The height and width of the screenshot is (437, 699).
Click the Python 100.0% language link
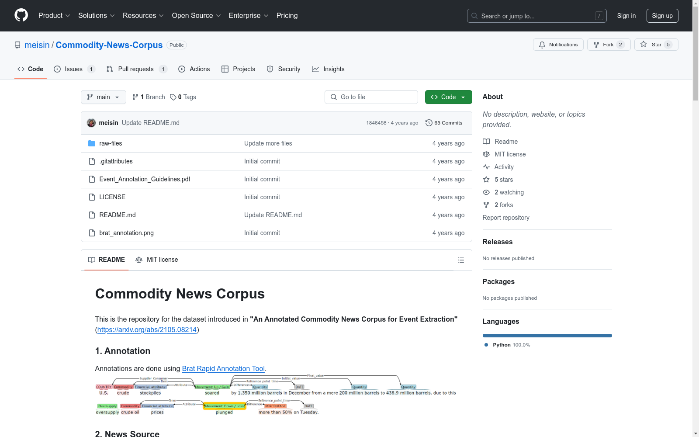click(x=507, y=345)
